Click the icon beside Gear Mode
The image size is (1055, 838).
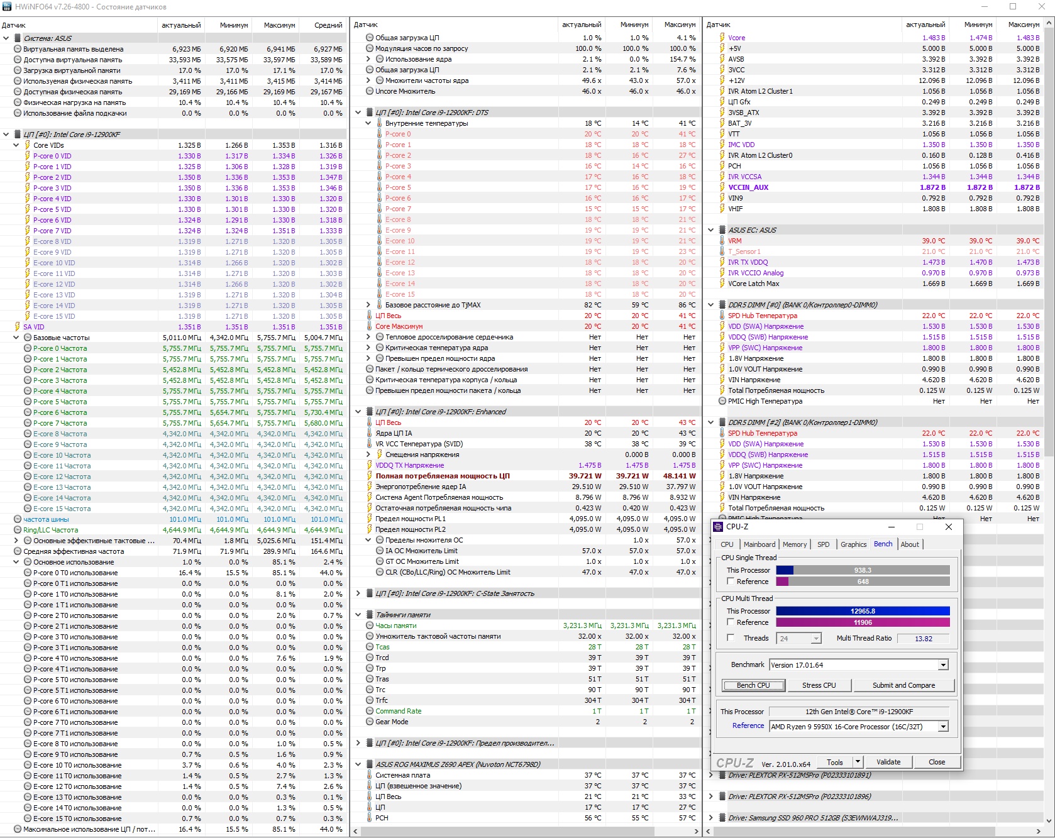click(370, 722)
